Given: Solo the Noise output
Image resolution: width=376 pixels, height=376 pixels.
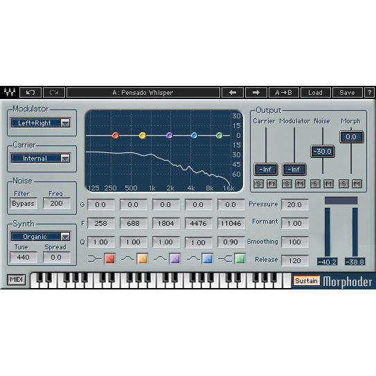Looking at the screenshot, I should click(x=315, y=184).
